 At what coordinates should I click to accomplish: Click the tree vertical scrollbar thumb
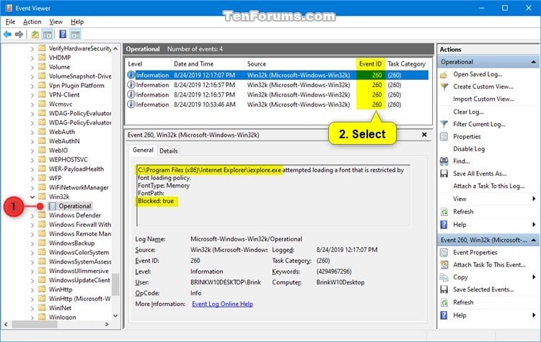click(x=115, y=285)
